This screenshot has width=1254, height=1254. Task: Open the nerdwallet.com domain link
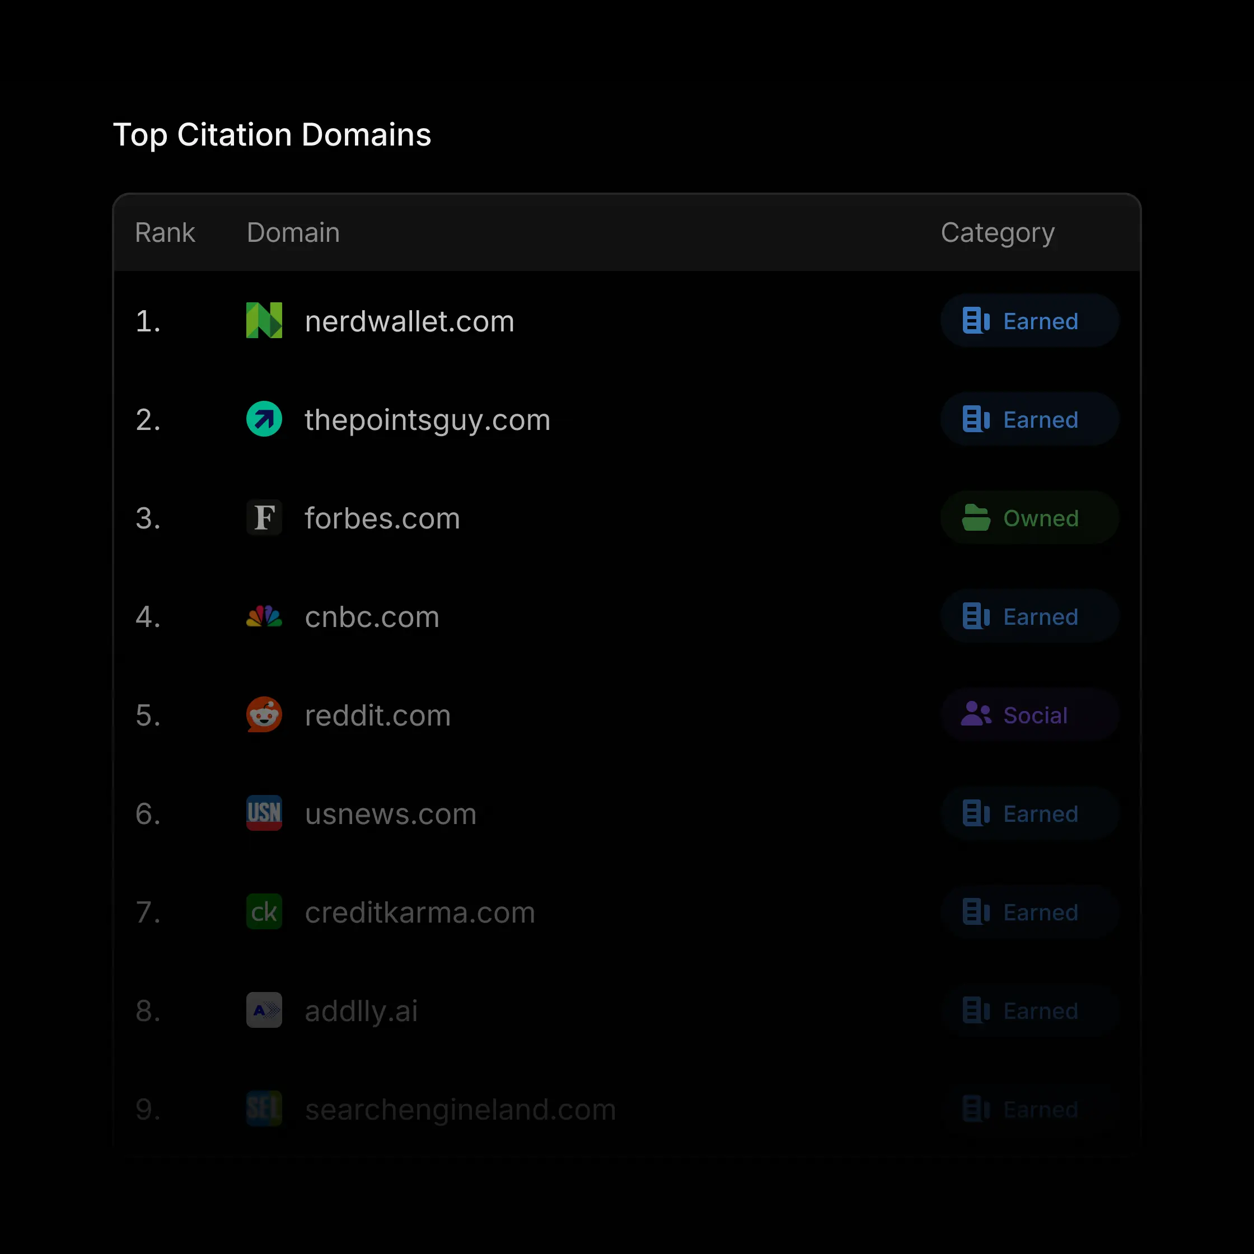click(x=409, y=321)
